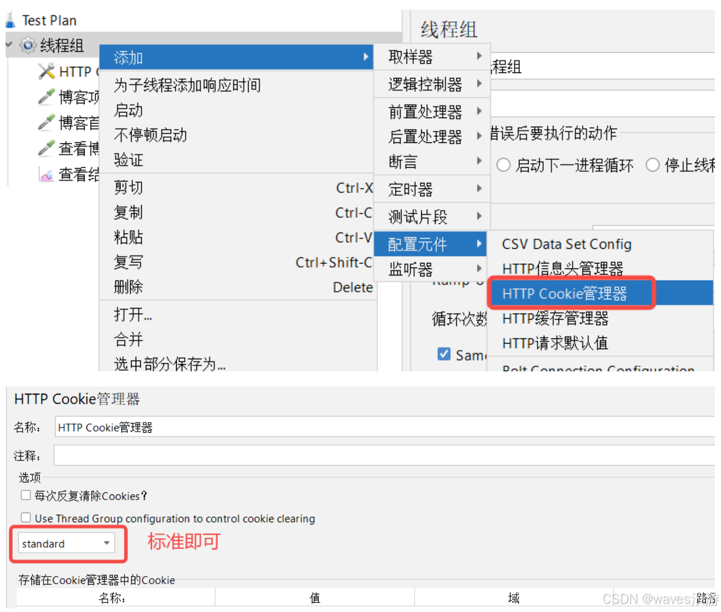721x612 pixels.
Task: Expand the 取样器 submenu arrow
Action: coord(479,56)
